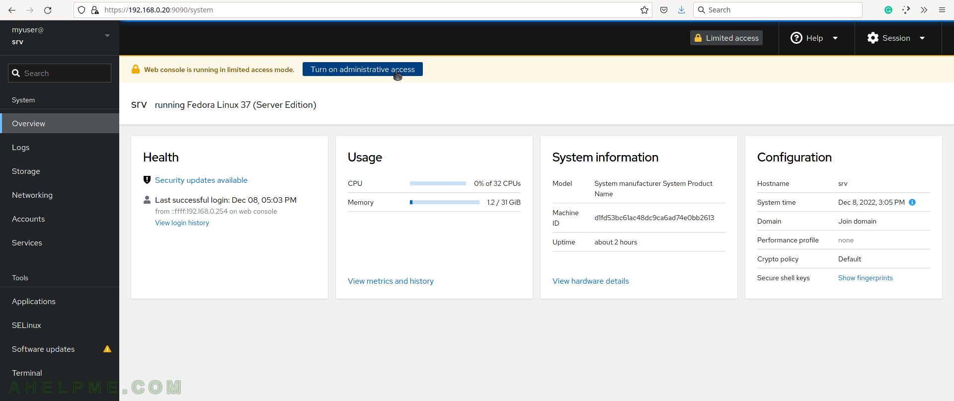The height and width of the screenshot is (401, 954).
Task: Focus the browser Search box
Action: point(778,10)
